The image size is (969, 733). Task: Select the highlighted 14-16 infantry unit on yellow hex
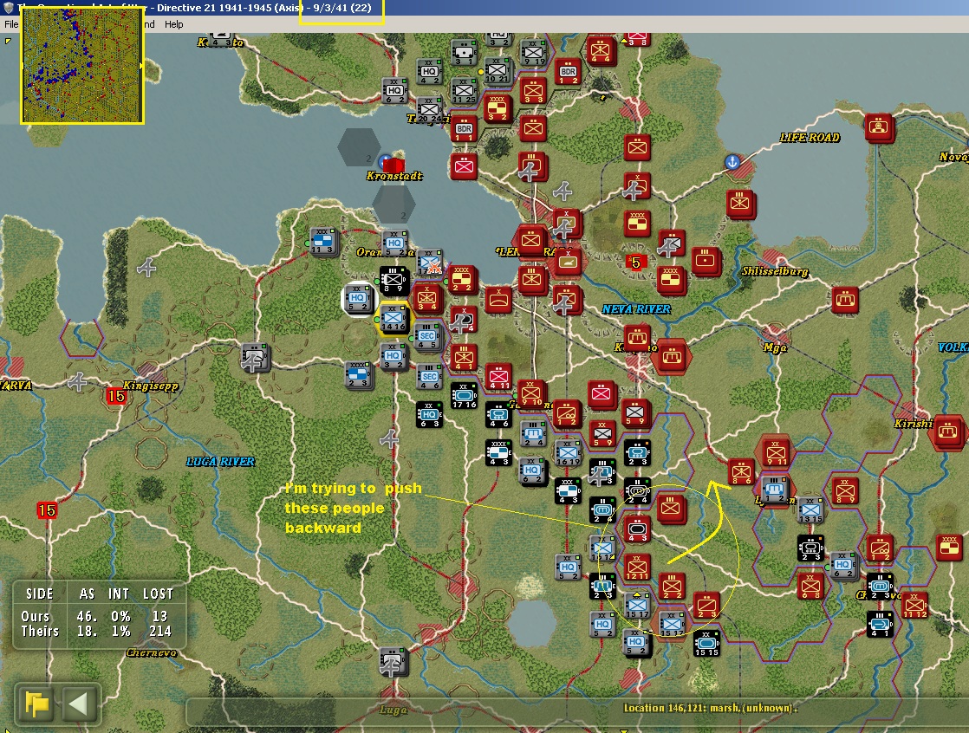(x=393, y=321)
